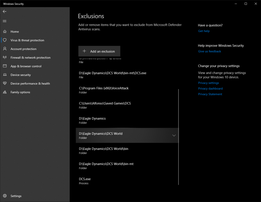Click the Device security laptop icon
This screenshot has width=261, height=202.
(5, 75)
